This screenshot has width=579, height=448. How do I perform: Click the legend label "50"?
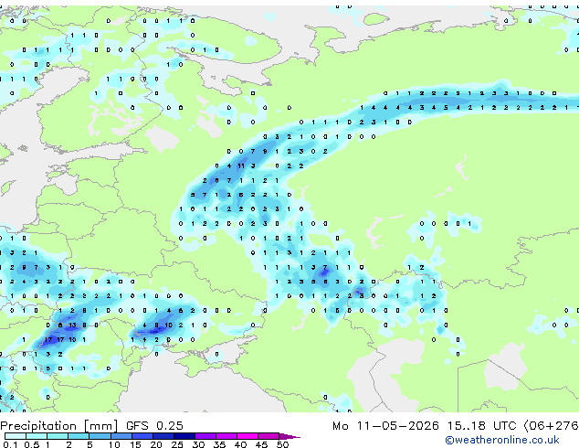tap(283, 444)
